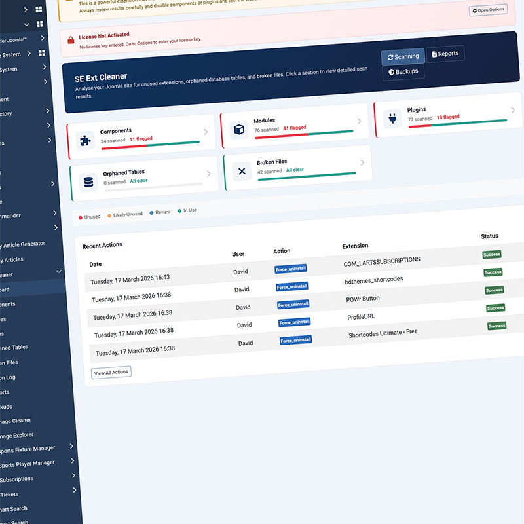This screenshot has height=524, width=524.
Task: Click the View All Actions button
Action: click(111, 371)
